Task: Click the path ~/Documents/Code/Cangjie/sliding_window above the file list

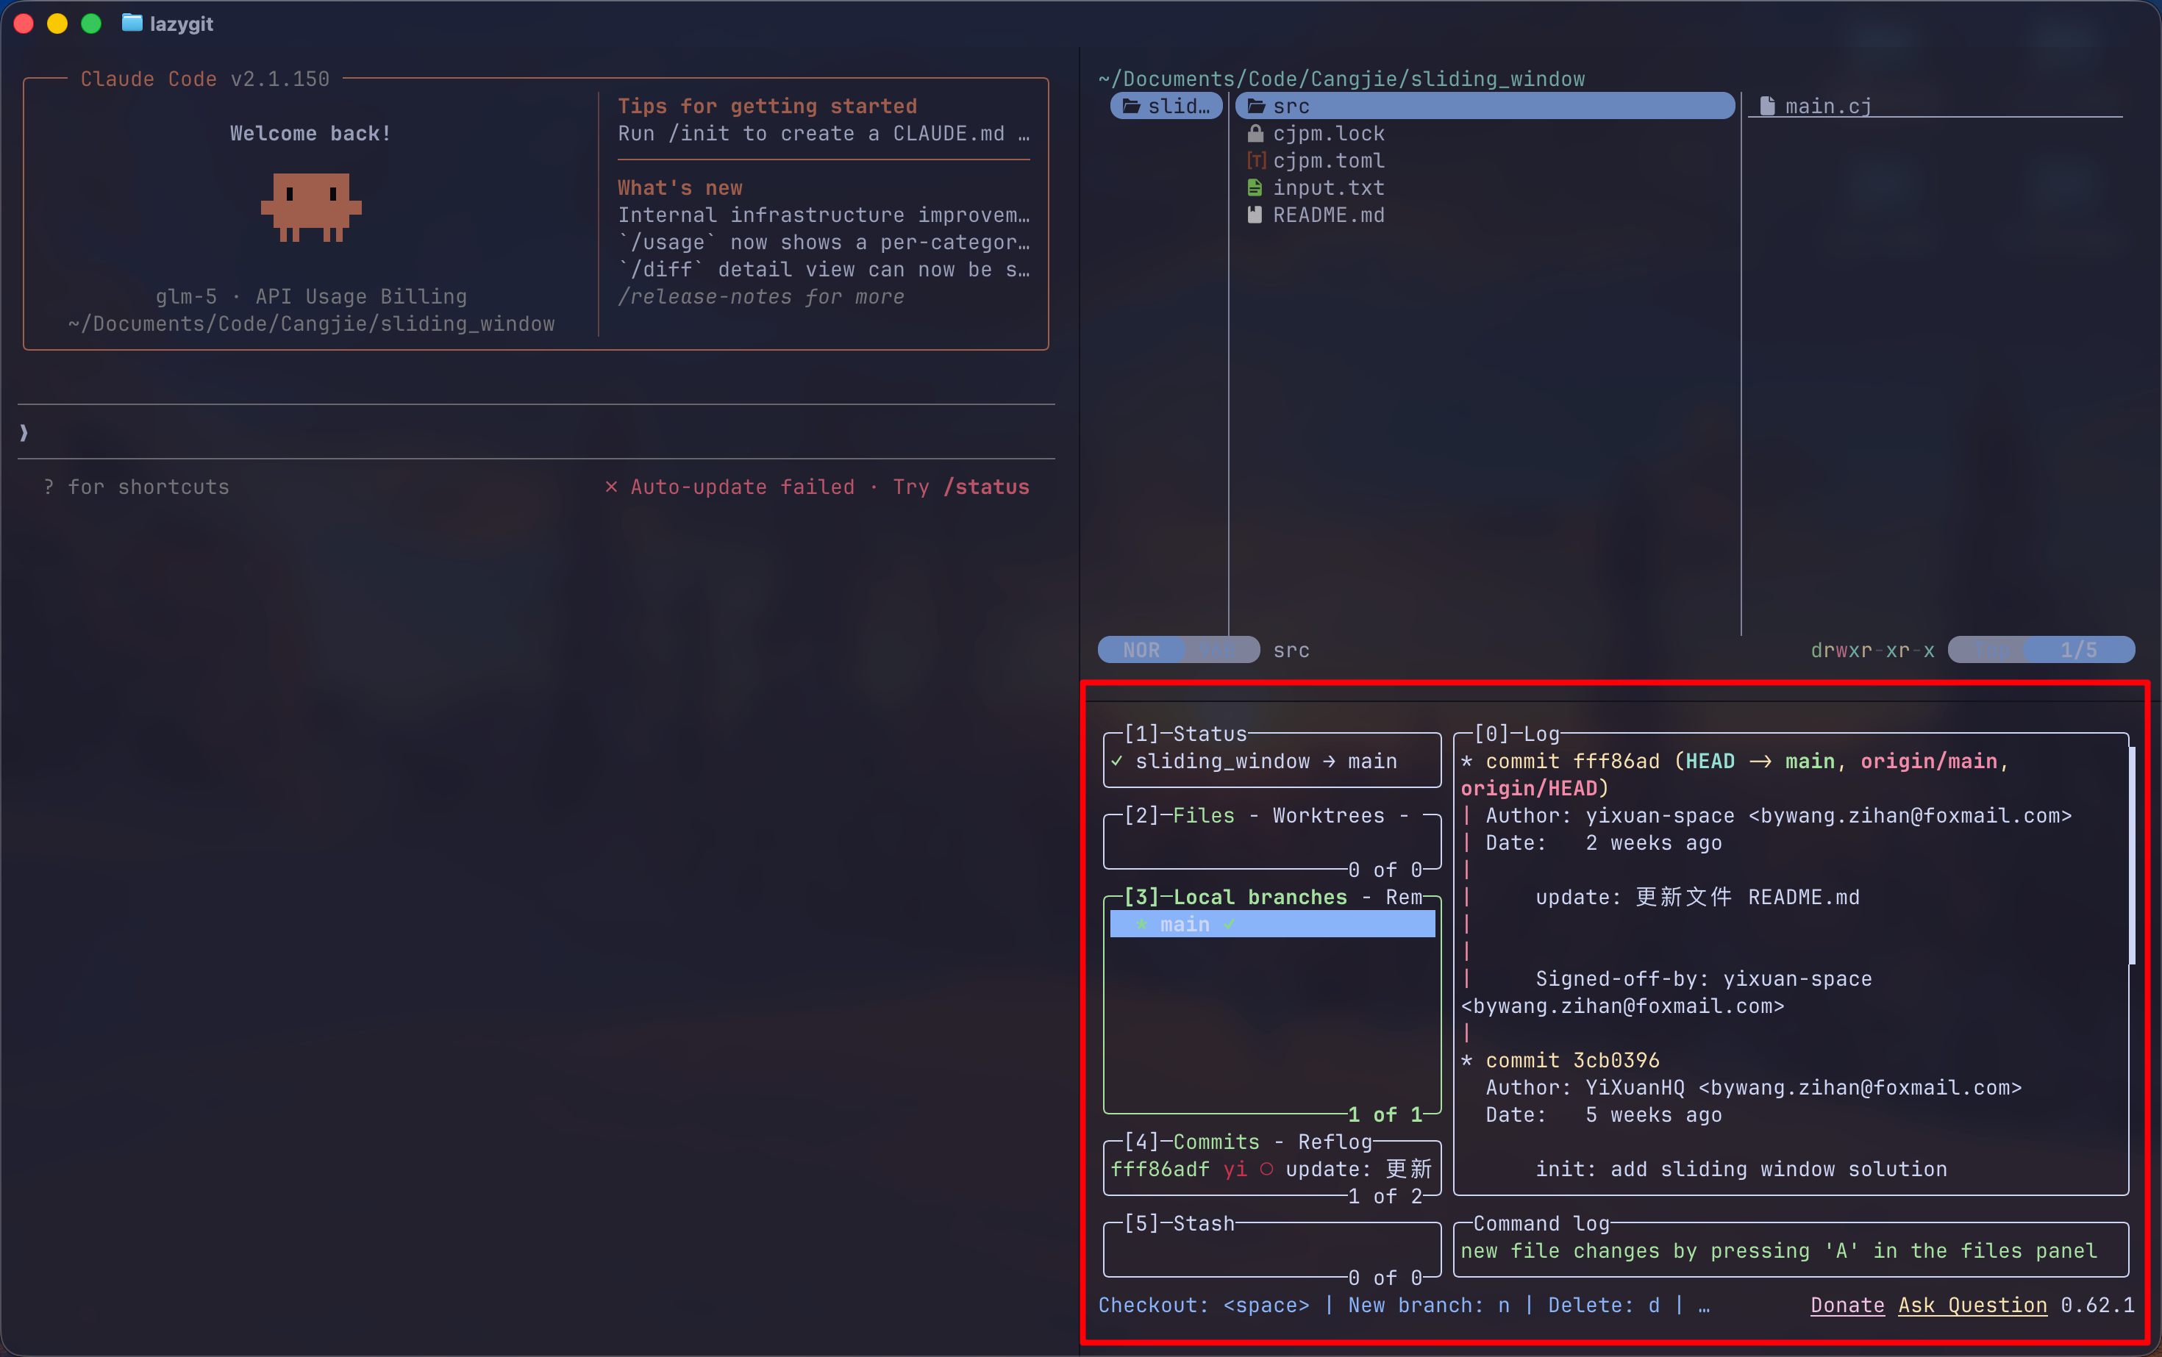Action: point(1341,79)
